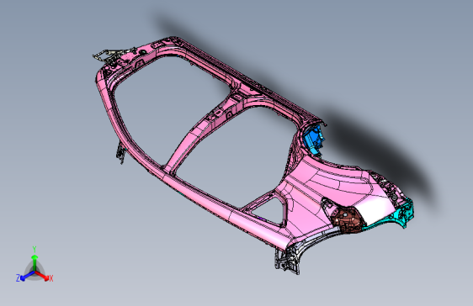Select the blue bracket component
This screenshot has width=473, height=306.
[314, 140]
